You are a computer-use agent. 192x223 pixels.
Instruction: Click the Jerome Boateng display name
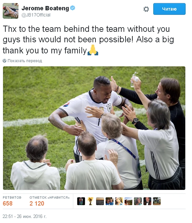click(x=45, y=8)
